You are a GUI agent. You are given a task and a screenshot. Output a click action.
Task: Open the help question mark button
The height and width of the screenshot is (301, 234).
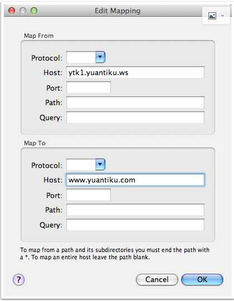18,279
